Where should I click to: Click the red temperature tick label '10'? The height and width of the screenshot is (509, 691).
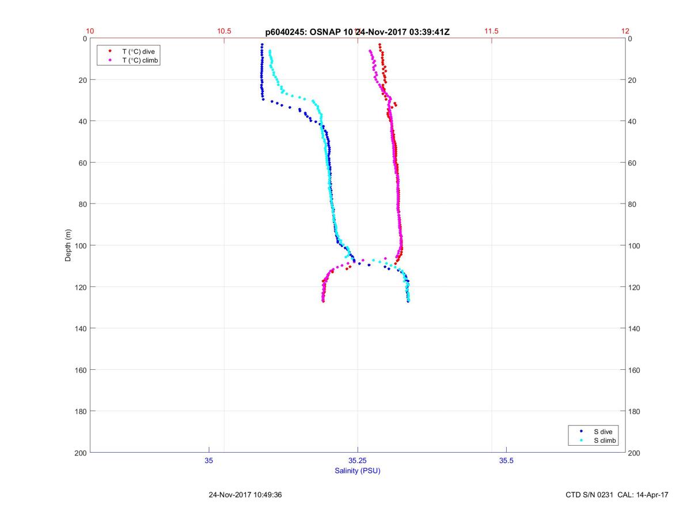click(x=90, y=31)
